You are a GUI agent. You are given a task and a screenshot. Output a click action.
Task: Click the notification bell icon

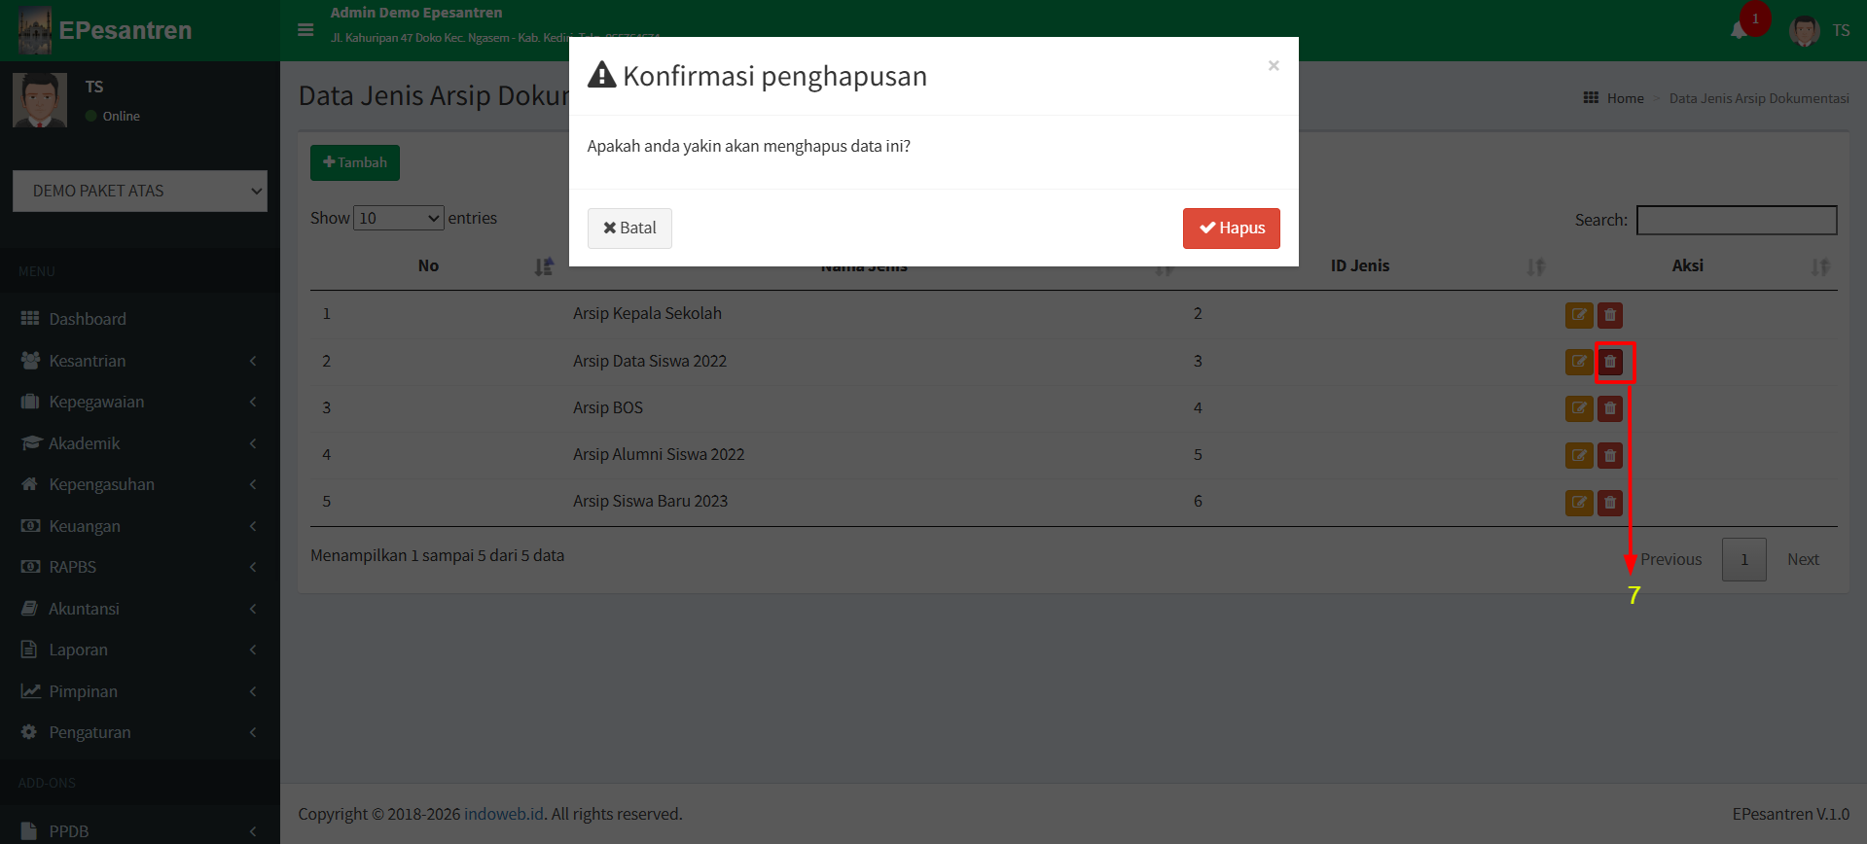click(1739, 30)
